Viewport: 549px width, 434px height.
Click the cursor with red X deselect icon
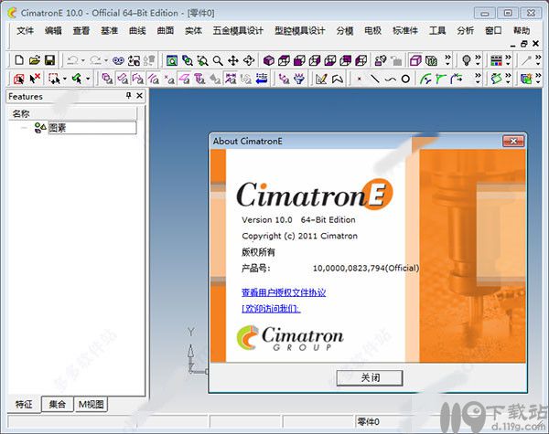pyautogui.click(x=35, y=79)
